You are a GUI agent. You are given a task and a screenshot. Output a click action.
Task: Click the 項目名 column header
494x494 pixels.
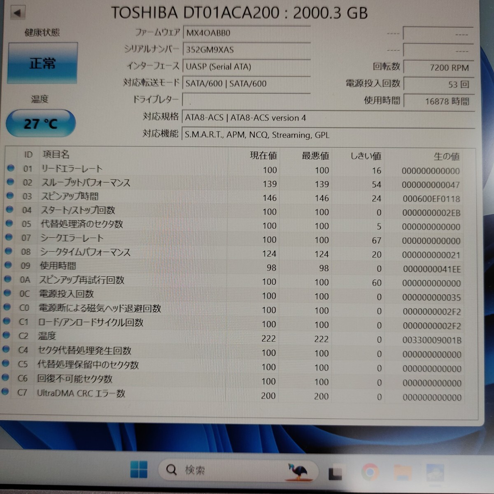click(x=56, y=154)
